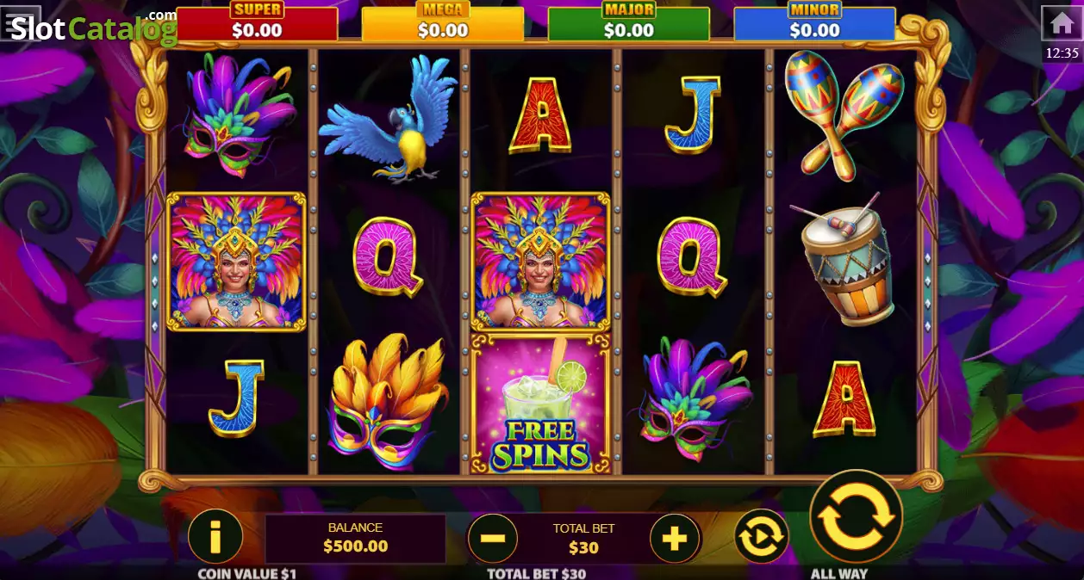Click the drum symbol on reel five

843,258
